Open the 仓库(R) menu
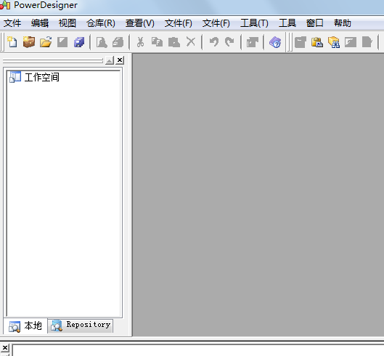 [101, 23]
